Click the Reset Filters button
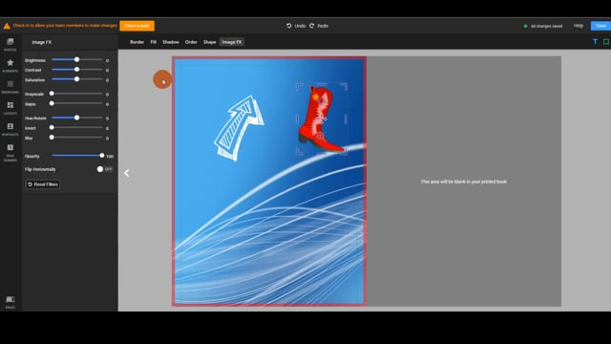Image resolution: width=611 pixels, height=344 pixels. 43,184
